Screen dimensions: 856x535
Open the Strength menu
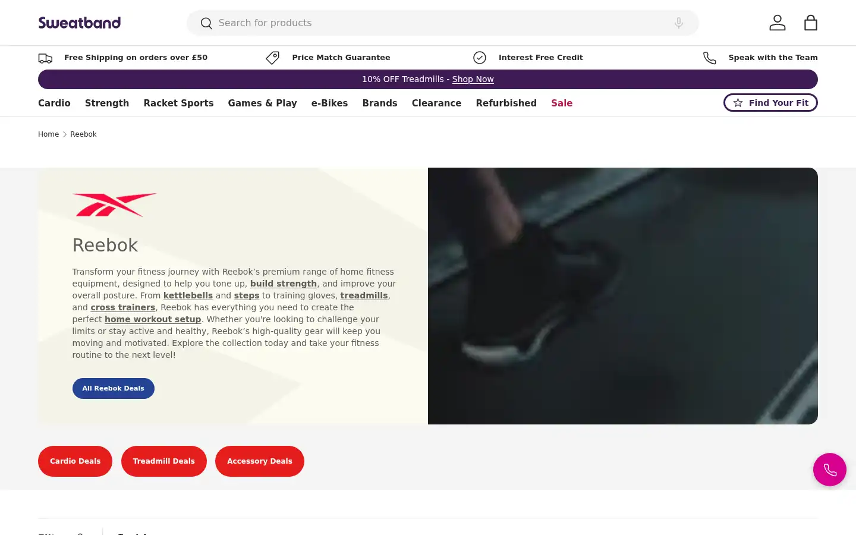[107, 103]
